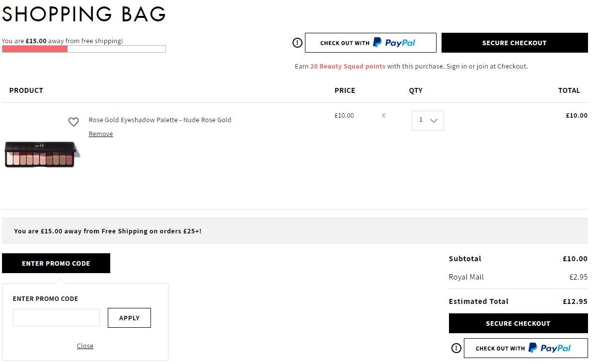This screenshot has height=364, width=593.
Task: Click the 20 Beauty Squad points text
Action: tap(348, 66)
